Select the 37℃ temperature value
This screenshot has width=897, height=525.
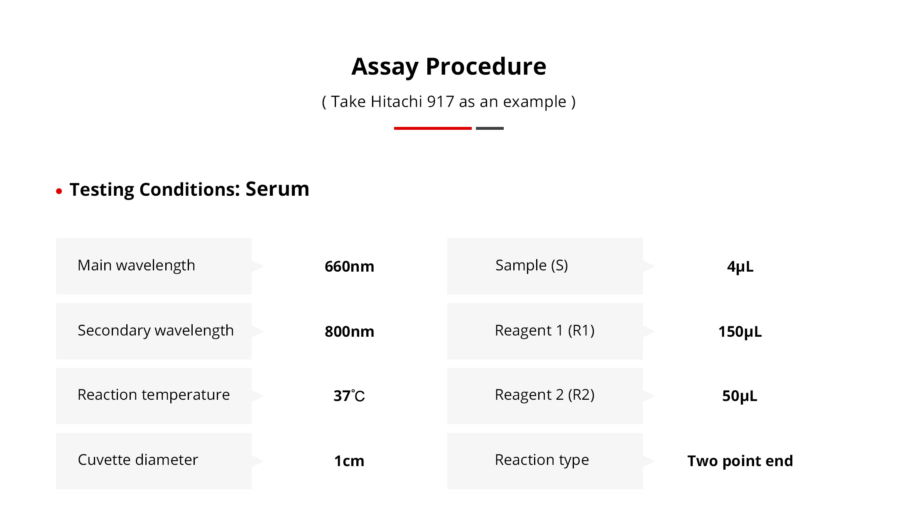click(x=349, y=396)
